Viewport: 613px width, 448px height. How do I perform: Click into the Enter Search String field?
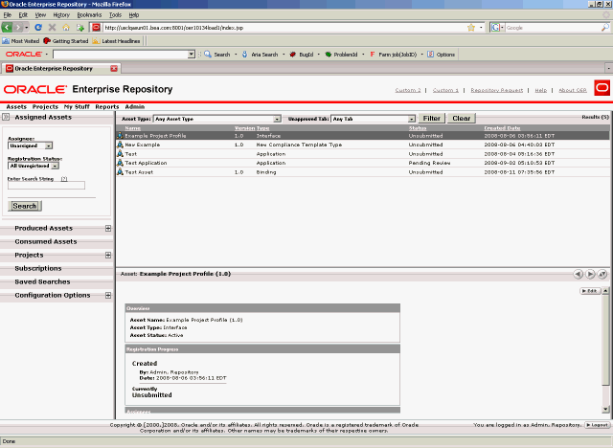(46, 186)
